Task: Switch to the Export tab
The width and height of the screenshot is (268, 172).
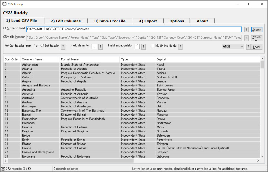Action: point(148,21)
